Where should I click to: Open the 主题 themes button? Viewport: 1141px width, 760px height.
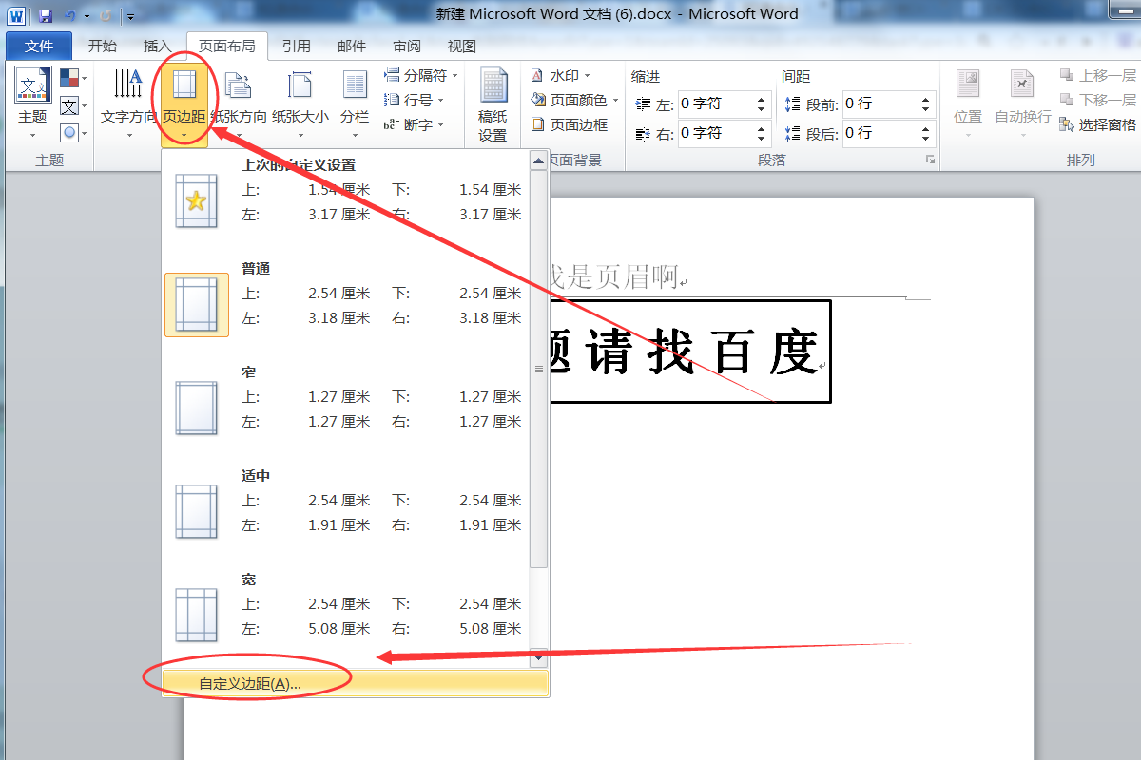coord(32,104)
